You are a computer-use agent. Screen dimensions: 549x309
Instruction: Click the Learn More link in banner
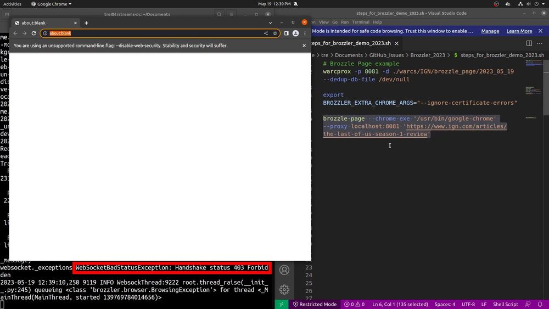click(519, 31)
